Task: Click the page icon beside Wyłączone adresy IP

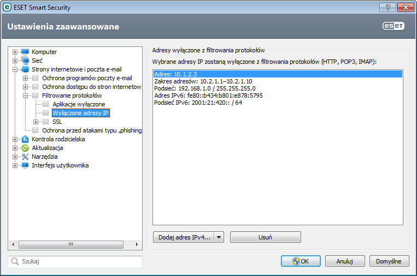Action: point(46,113)
